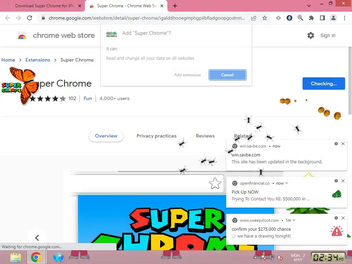
Task: Open the round blue extension icon in toolbar
Action: point(289,18)
